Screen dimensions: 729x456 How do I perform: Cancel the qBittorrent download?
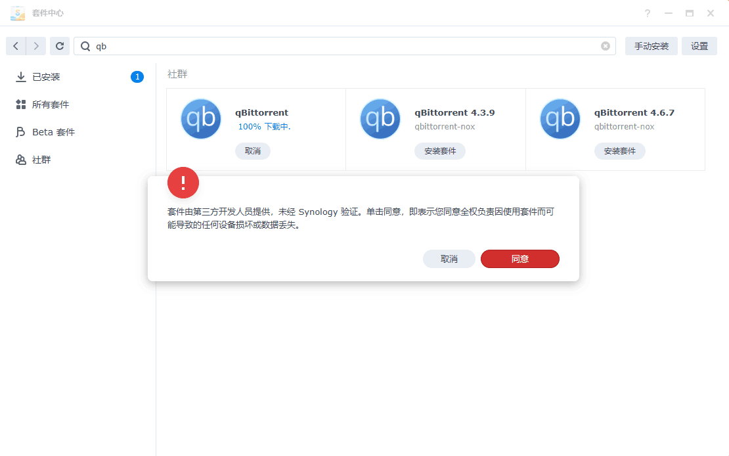tap(252, 150)
